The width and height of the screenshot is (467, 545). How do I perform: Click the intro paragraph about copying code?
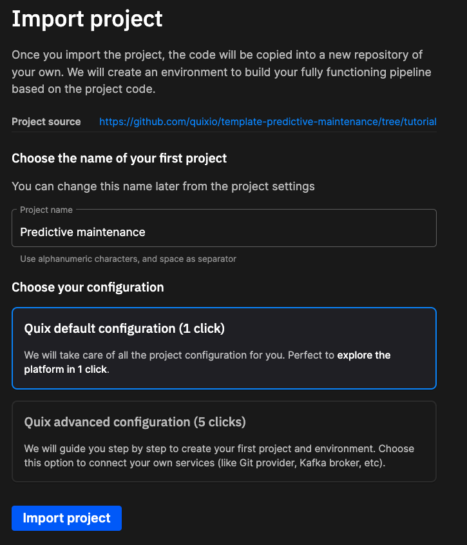pyautogui.click(x=222, y=72)
